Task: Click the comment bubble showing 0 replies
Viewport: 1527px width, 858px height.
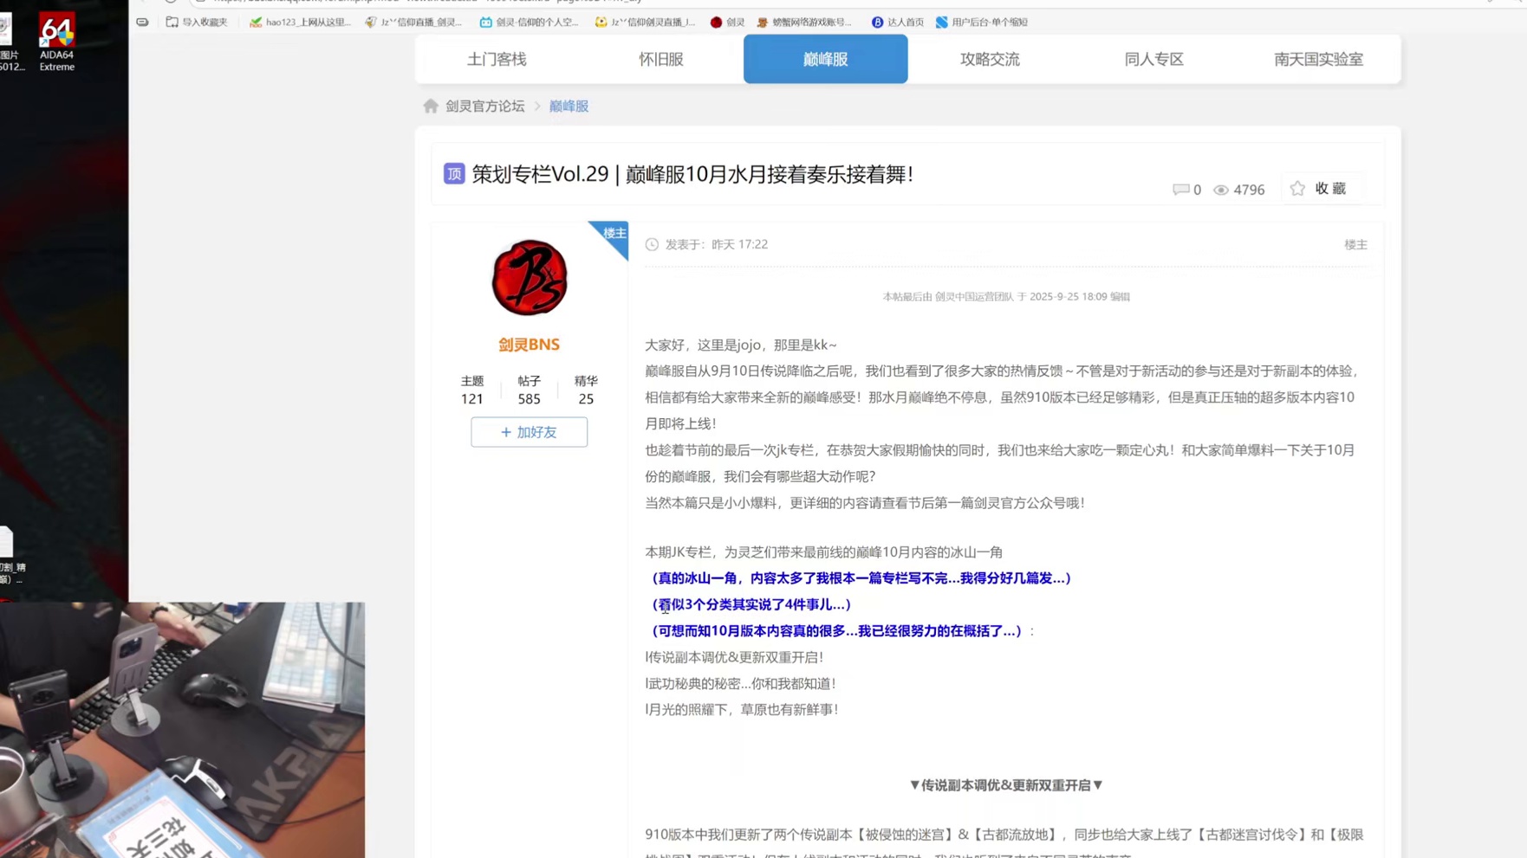Action: click(1183, 189)
